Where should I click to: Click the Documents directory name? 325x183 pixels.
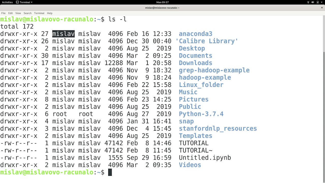(x=196, y=56)
